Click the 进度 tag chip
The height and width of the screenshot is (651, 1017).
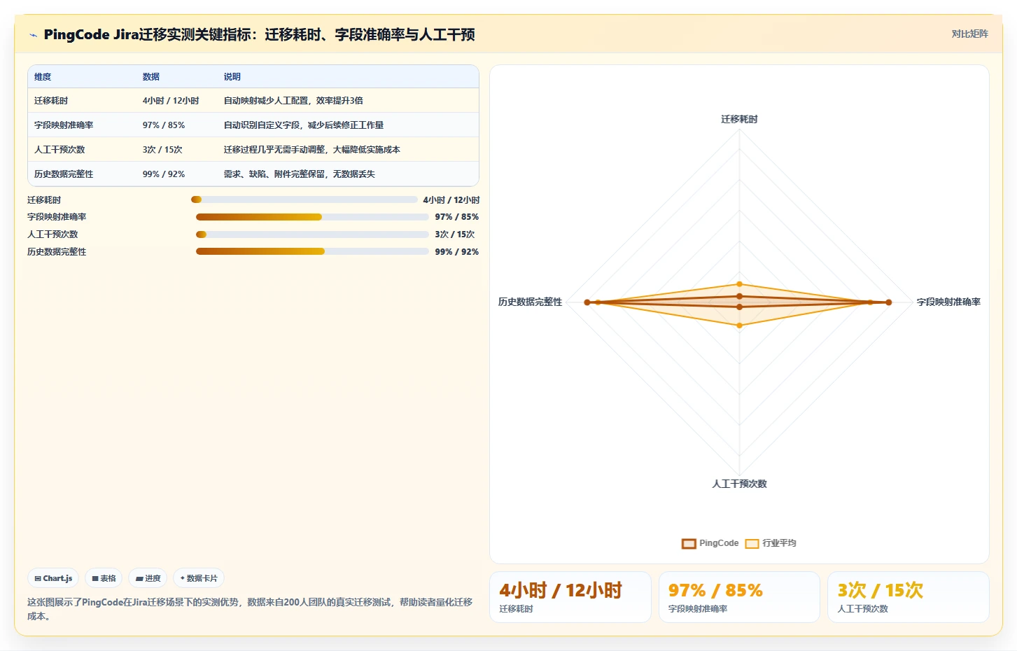coord(148,578)
